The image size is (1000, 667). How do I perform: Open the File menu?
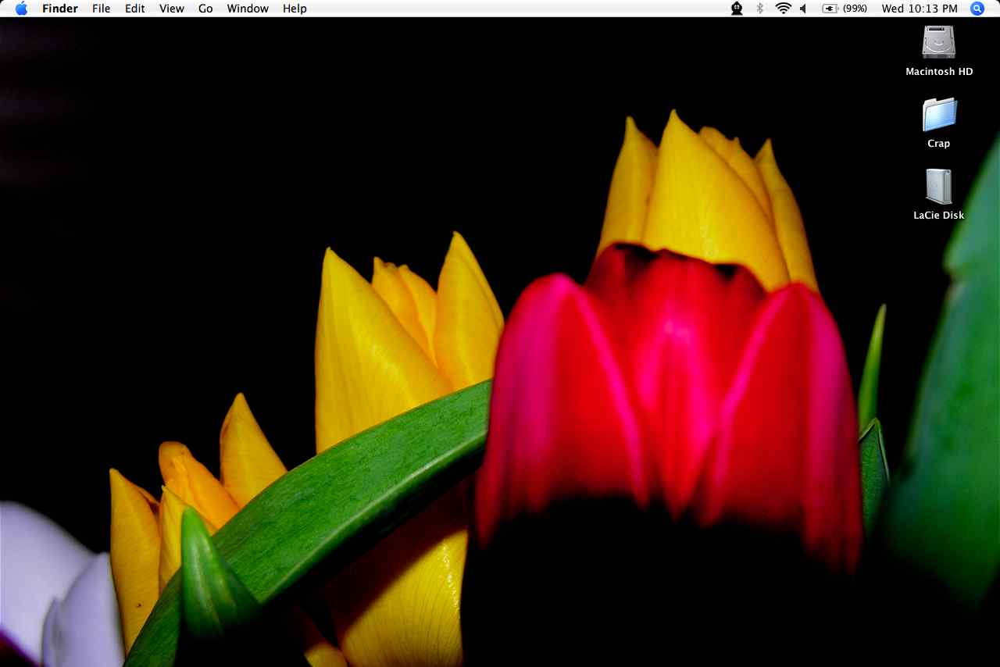coord(101,9)
